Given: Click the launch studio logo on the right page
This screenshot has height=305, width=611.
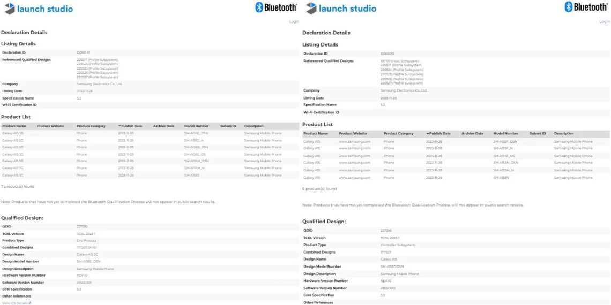Looking at the screenshot, I should click(x=341, y=9).
